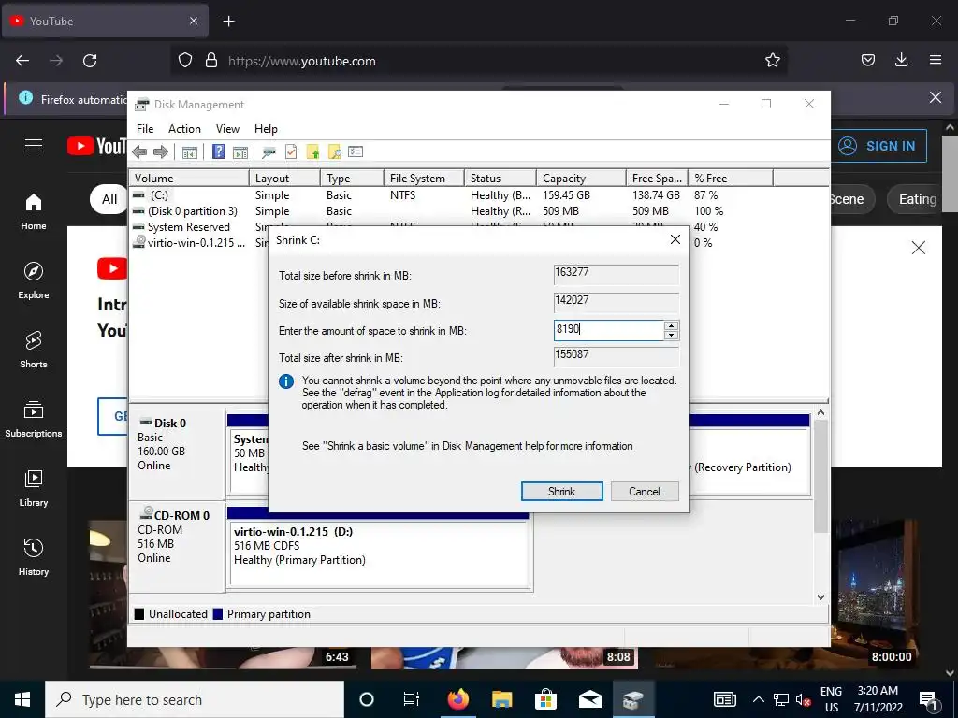Reload the YouTube page in Firefox
This screenshot has width=958, height=718.
pyautogui.click(x=90, y=61)
